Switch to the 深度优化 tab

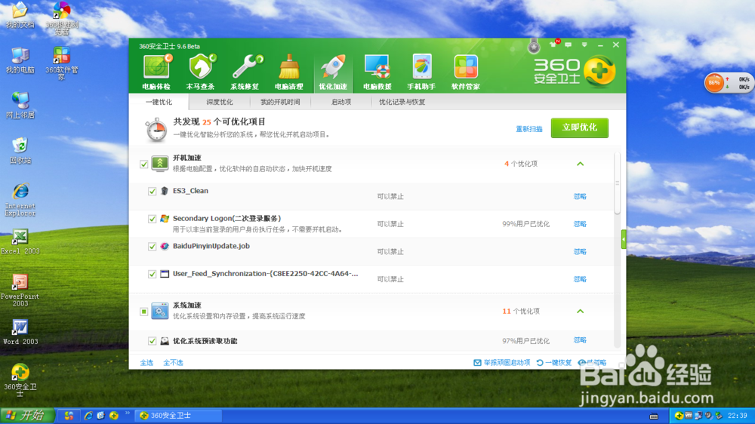tap(219, 102)
